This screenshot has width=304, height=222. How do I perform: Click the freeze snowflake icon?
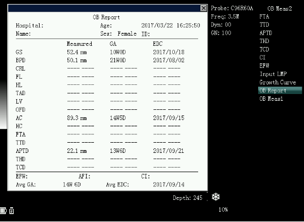pyautogui.click(x=216, y=197)
